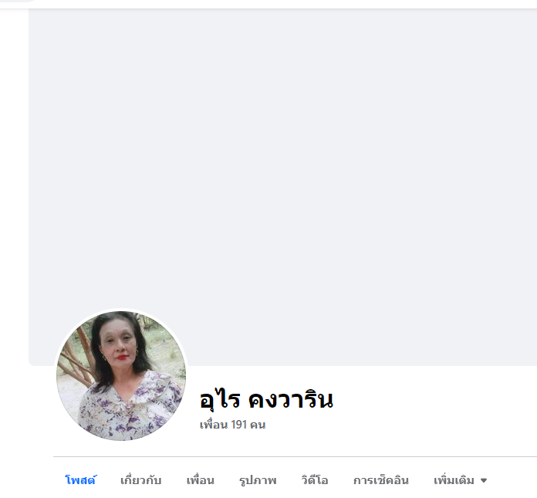This screenshot has width=537, height=498.
Task: Show videos by clicking วิดีโอ
Action: [315, 479]
